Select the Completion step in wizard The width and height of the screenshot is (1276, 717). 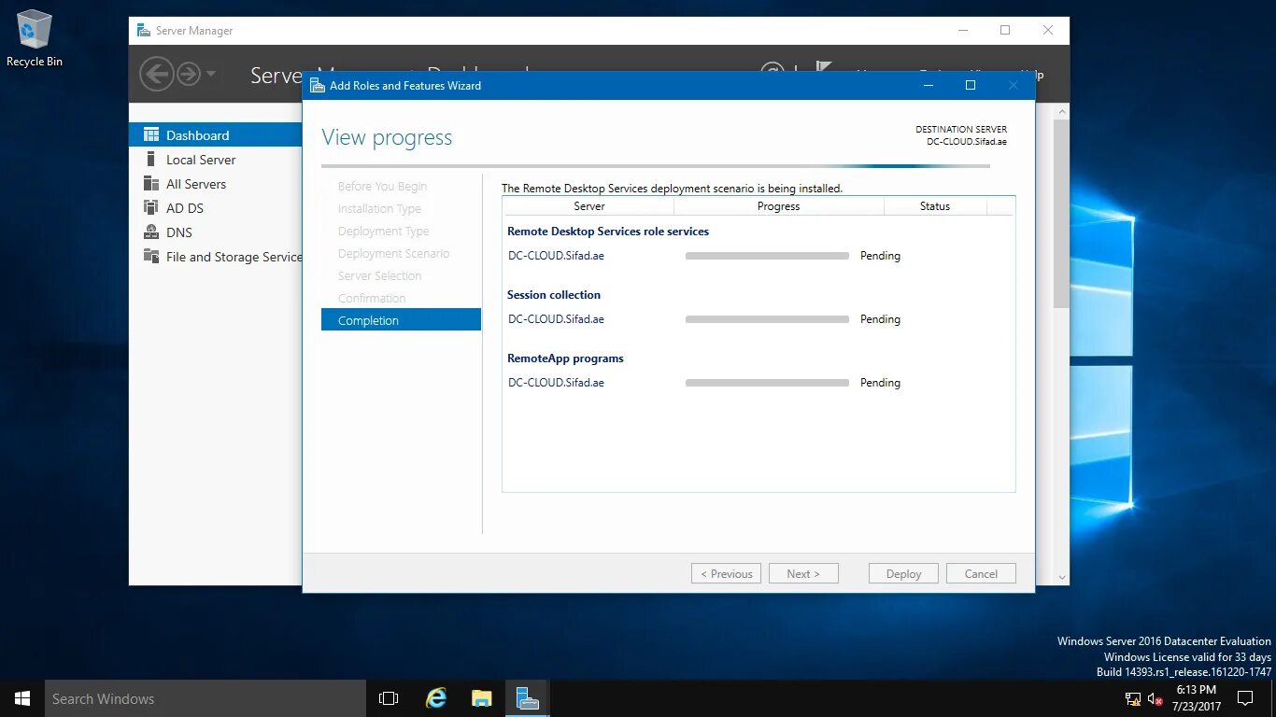tap(401, 320)
